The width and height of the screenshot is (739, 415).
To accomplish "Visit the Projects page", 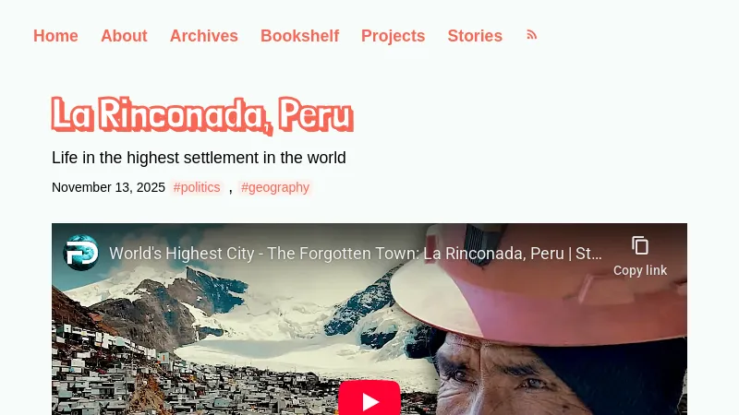I will (394, 36).
